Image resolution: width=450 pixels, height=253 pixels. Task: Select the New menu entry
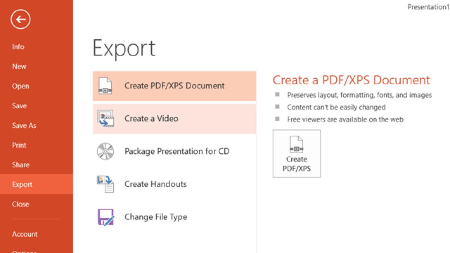[x=19, y=66]
